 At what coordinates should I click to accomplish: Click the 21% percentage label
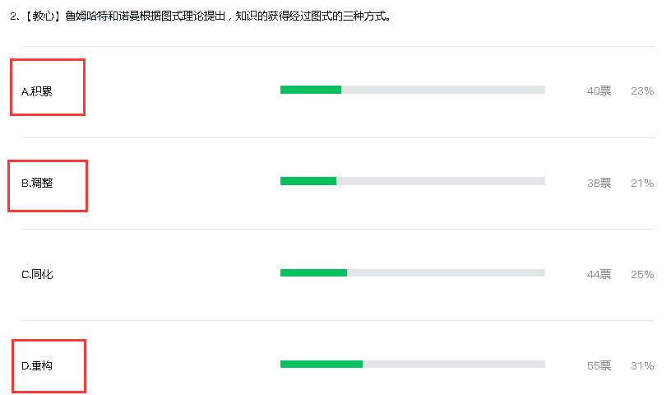[x=642, y=183]
